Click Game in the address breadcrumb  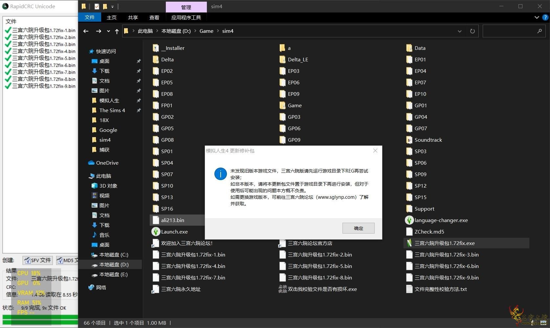click(206, 31)
